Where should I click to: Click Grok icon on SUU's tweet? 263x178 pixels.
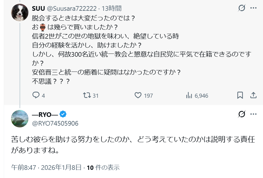point(242,9)
